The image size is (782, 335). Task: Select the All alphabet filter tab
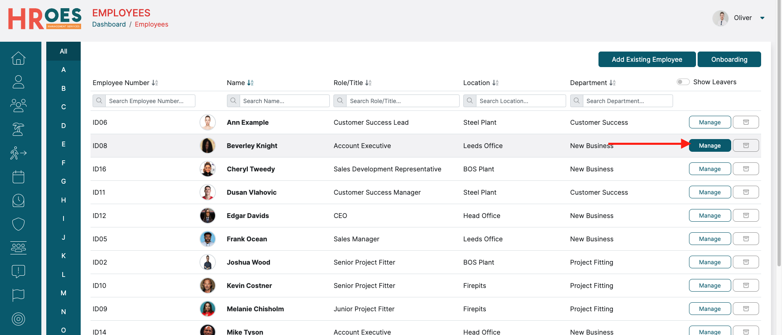pyautogui.click(x=63, y=51)
